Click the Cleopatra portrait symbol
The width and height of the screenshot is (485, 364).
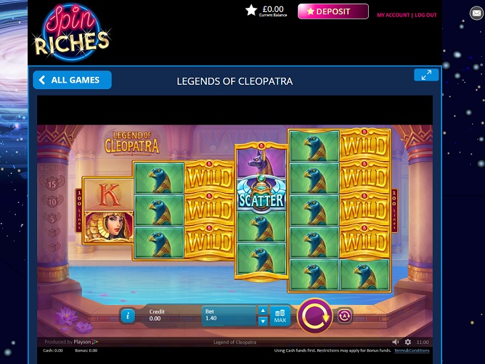[108, 227]
